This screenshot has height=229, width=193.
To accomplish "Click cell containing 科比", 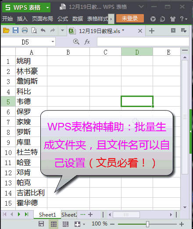I will 31,92.
